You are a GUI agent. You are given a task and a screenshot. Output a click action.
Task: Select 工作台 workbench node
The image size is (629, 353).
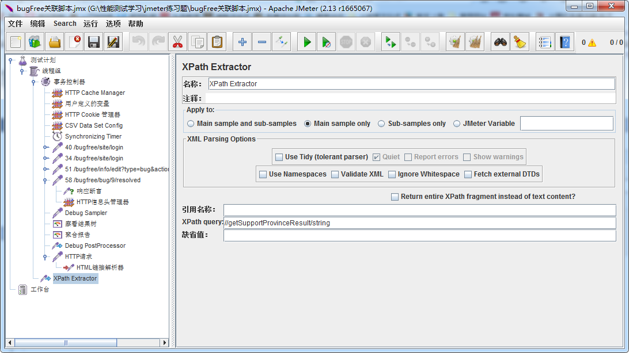tap(40, 289)
